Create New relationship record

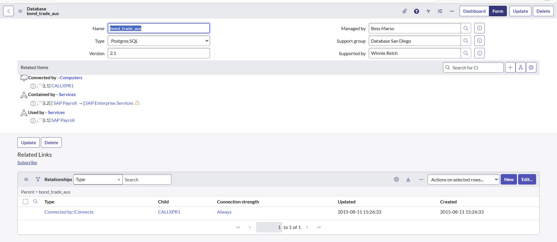[x=509, y=179]
